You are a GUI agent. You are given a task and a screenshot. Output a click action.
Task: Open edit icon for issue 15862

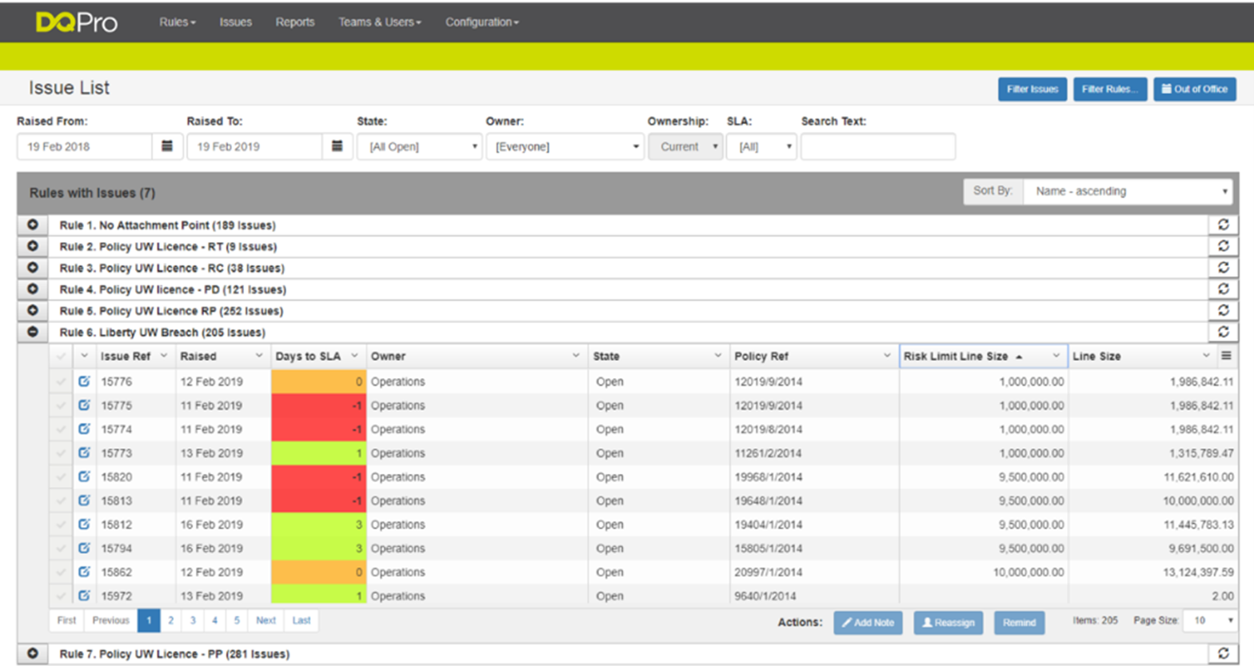tap(84, 572)
